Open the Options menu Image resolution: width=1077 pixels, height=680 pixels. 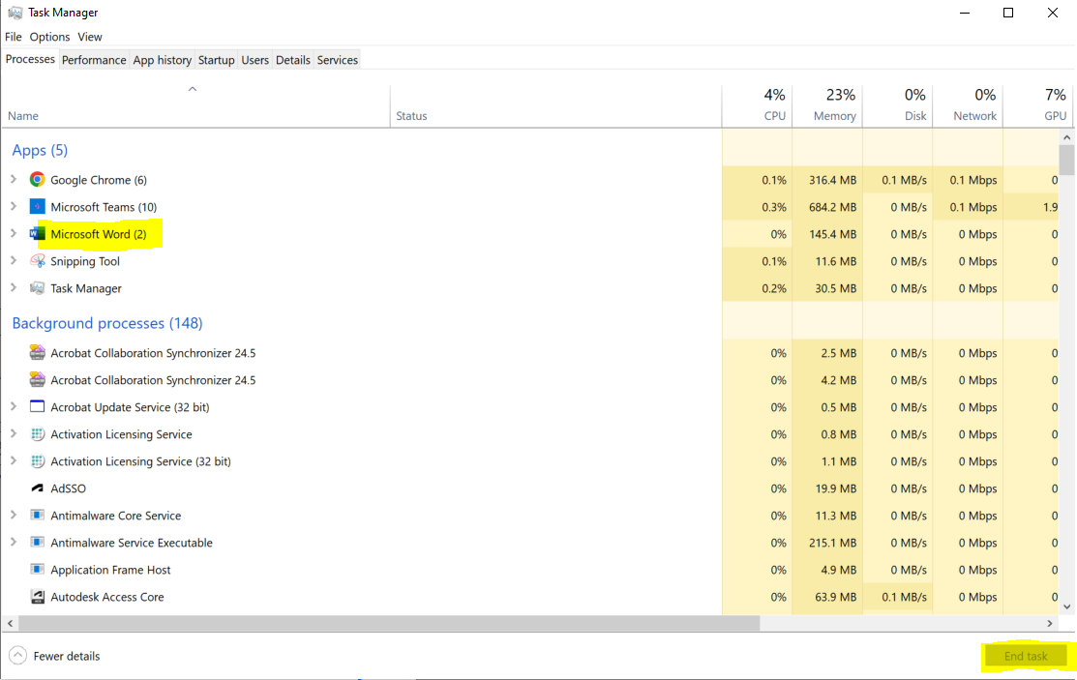point(48,37)
